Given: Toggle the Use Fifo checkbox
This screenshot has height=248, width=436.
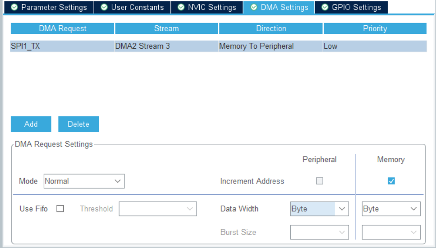Looking at the screenshot, I should click(x=60, y=209).
